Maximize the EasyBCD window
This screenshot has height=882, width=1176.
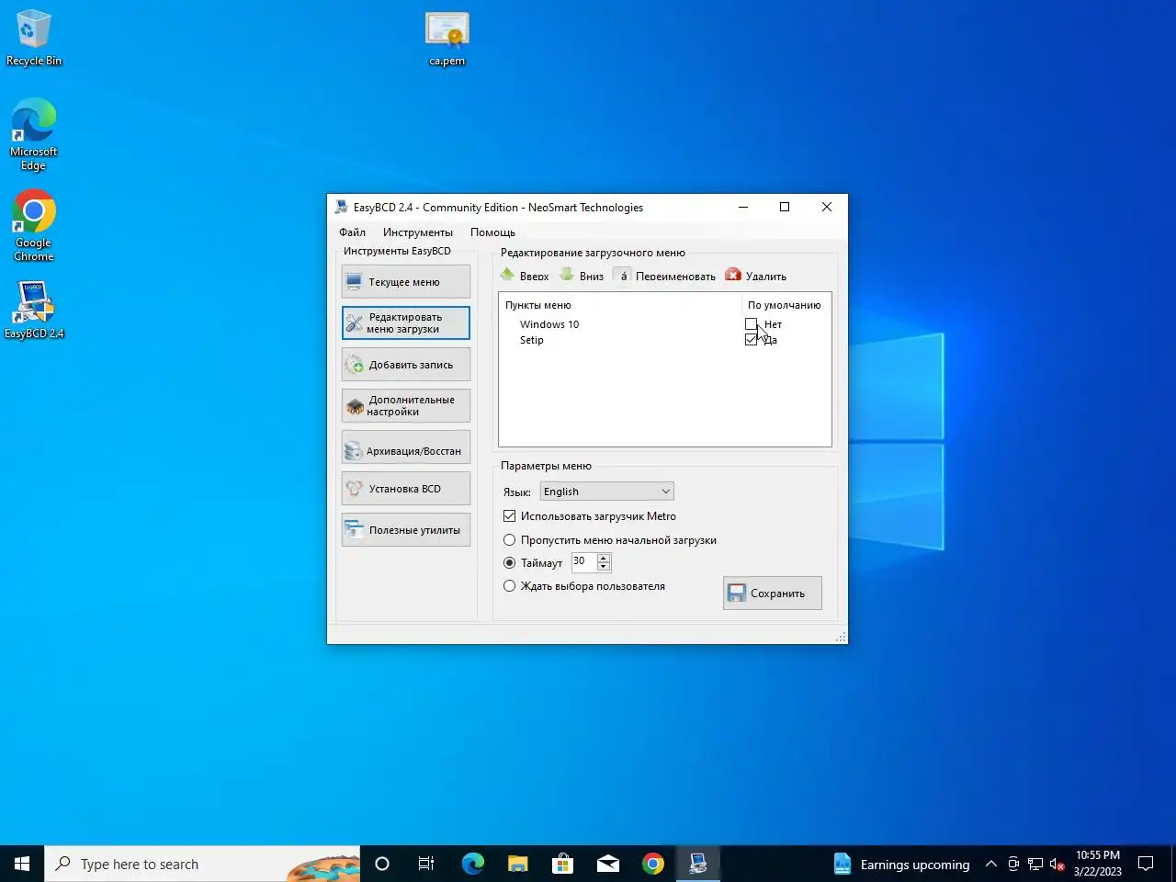[x=785, y=207]
